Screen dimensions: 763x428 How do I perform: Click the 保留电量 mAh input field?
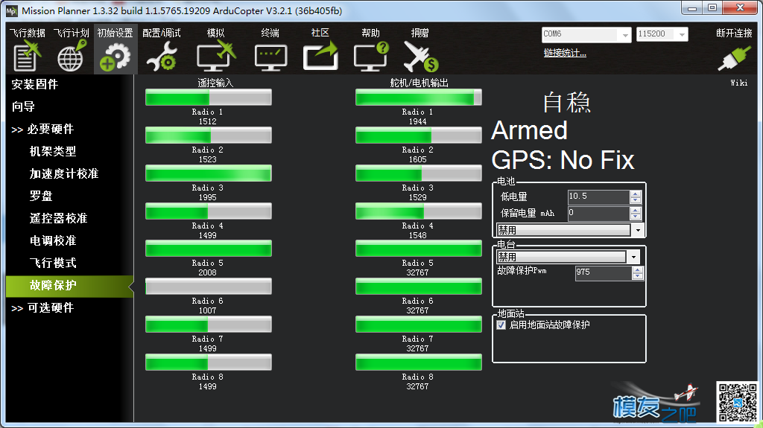point(599,213)
